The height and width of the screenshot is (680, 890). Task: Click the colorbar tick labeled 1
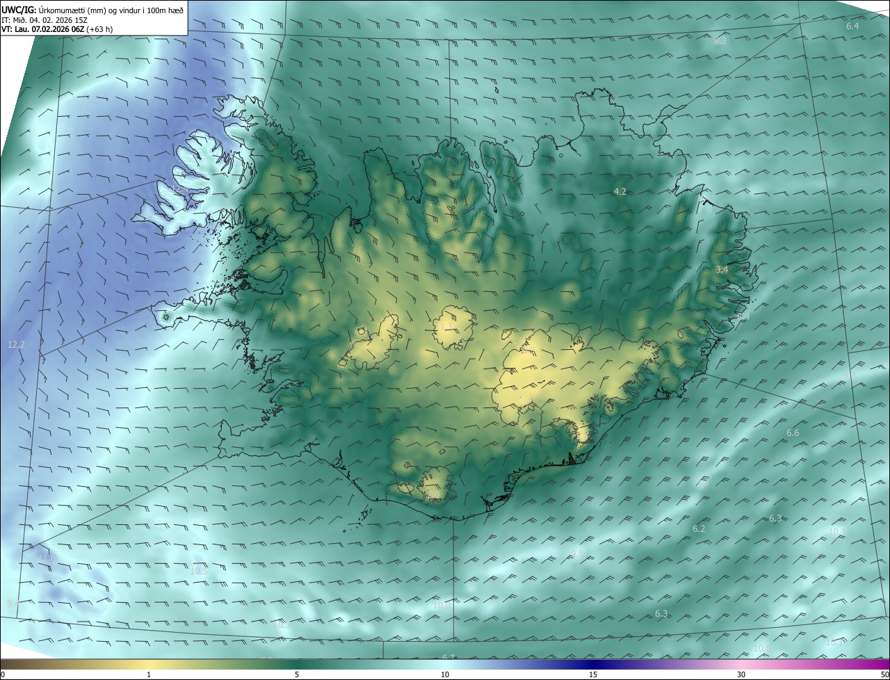[x=149, y=674]
